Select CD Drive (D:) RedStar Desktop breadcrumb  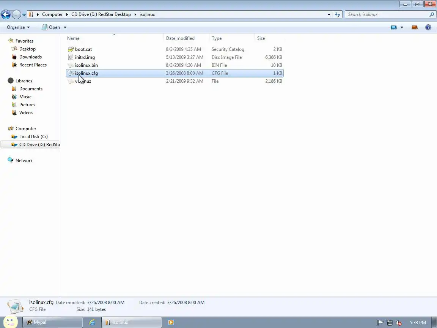coord(101,14)
